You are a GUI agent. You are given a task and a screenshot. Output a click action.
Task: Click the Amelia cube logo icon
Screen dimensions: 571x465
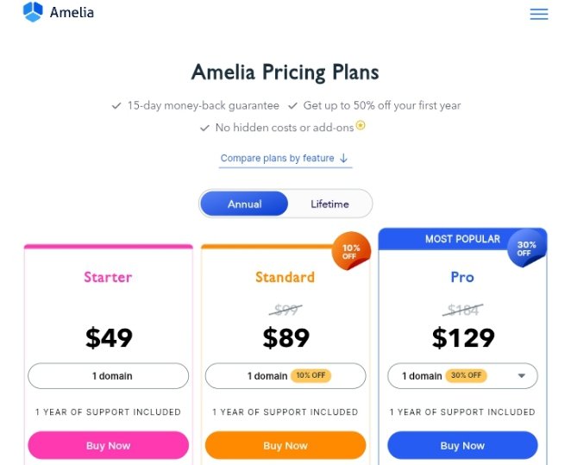pyautogui.click(x=33, y=12)
